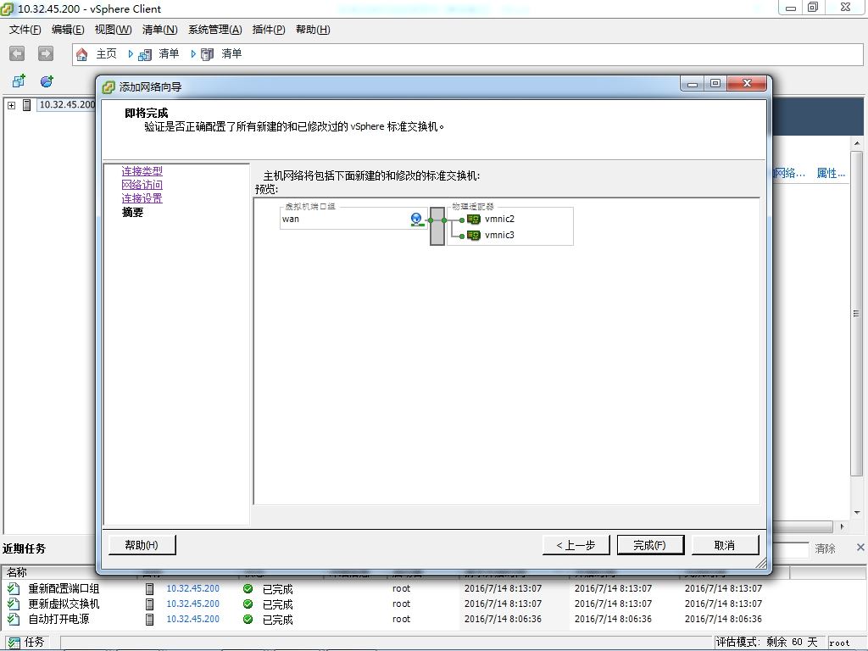Select the vmnic3 adapter label
The height and width of the screenshot is (651, 868).
pyautogui.click(x=500, y=236)
